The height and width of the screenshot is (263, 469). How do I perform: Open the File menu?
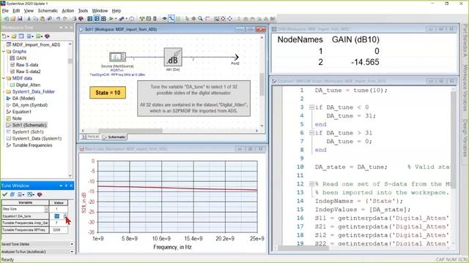(5, 11)
